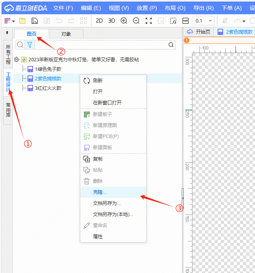Open the new-file dropdown arrow in toolbar
255x273 pixels.
tap(13, 21)
